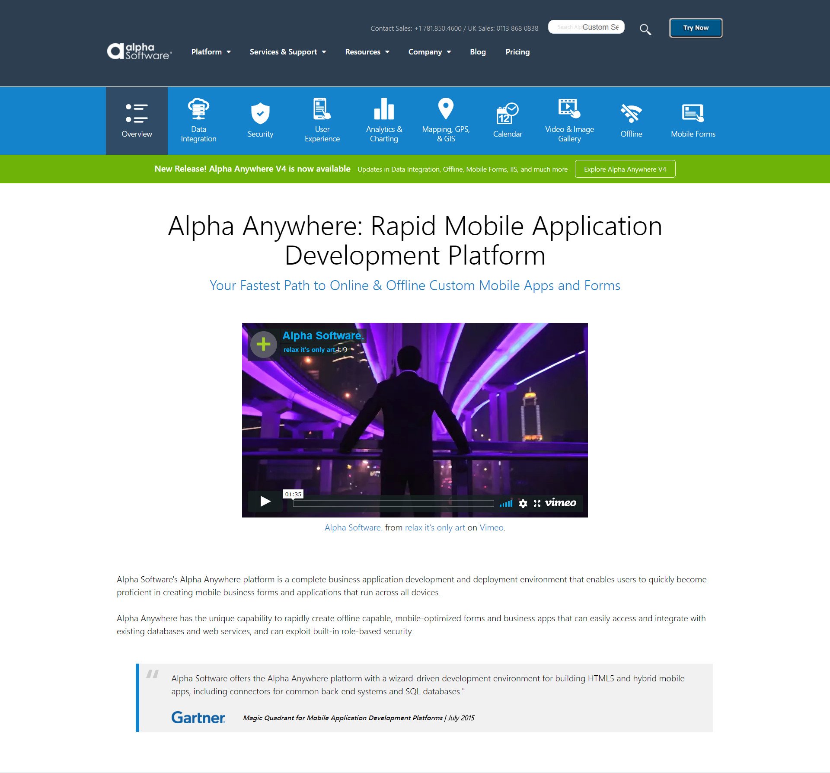
Task: Click the Mobile Forms icon
Action: coord(693,113)
